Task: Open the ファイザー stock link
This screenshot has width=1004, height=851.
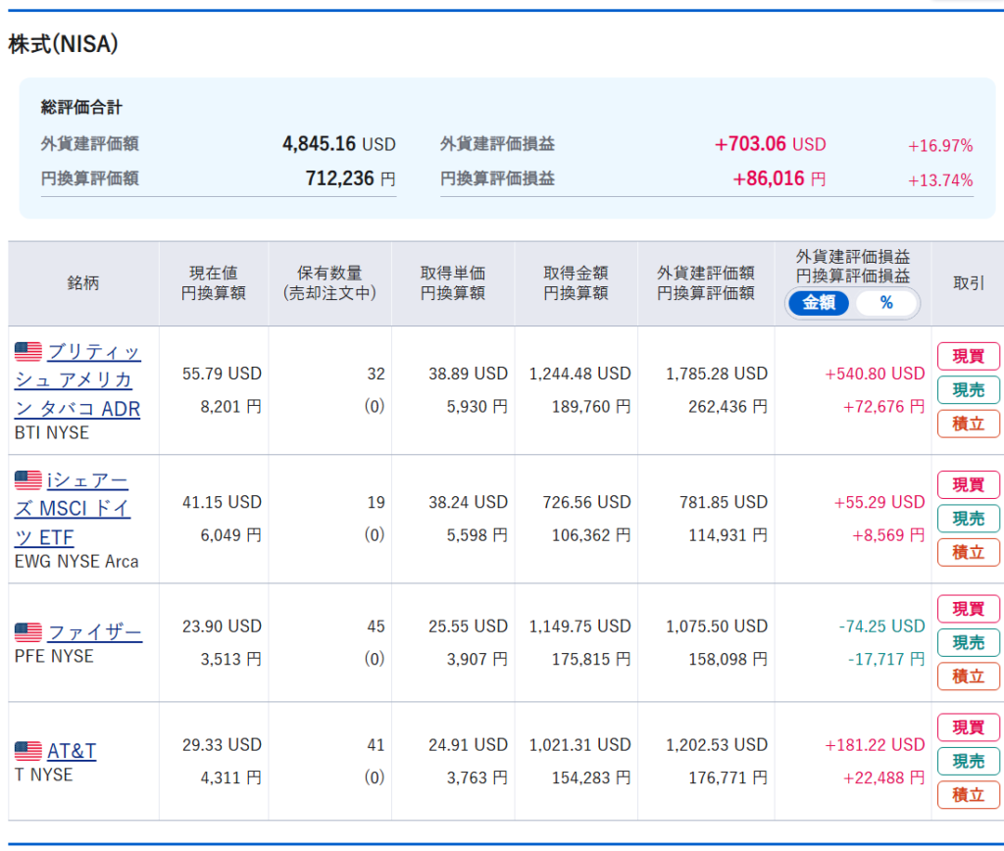Action: pos(95,632)
